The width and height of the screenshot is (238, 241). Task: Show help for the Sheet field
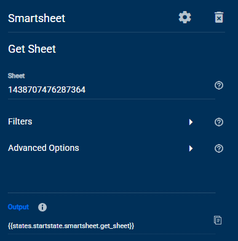click(x=219, y=85)
